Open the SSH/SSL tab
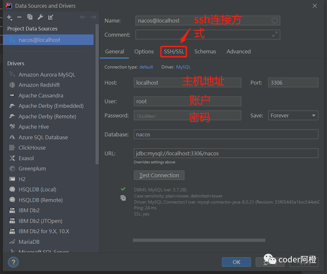 tap(174, 51)
